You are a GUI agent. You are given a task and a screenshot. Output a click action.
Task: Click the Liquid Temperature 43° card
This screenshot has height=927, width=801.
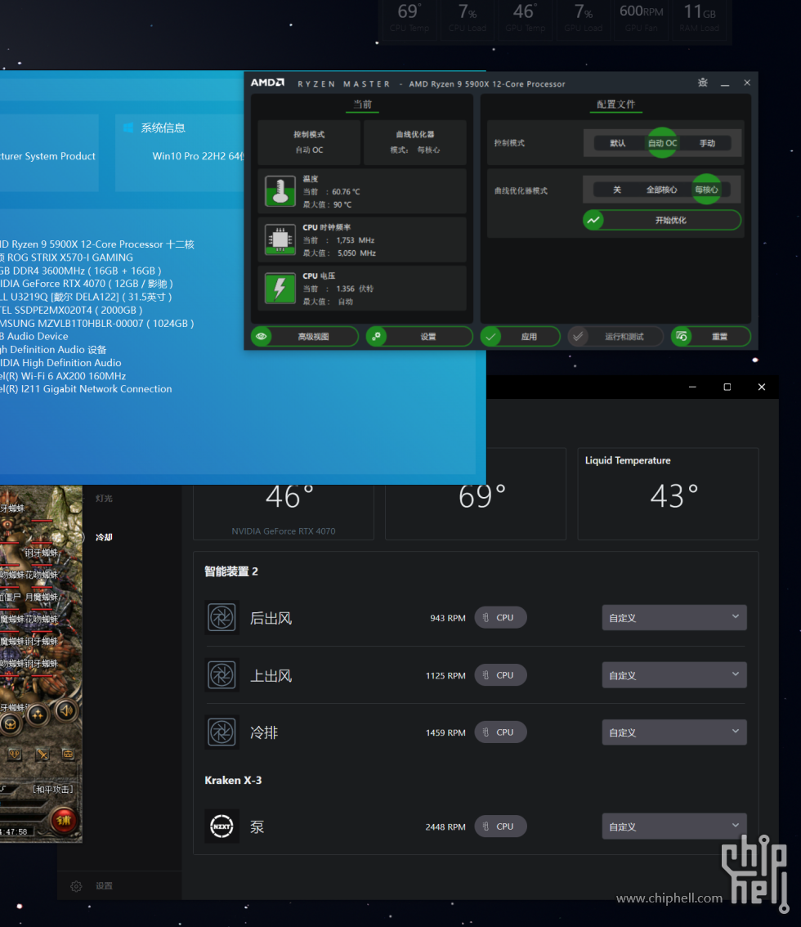(x=668, y=494)
